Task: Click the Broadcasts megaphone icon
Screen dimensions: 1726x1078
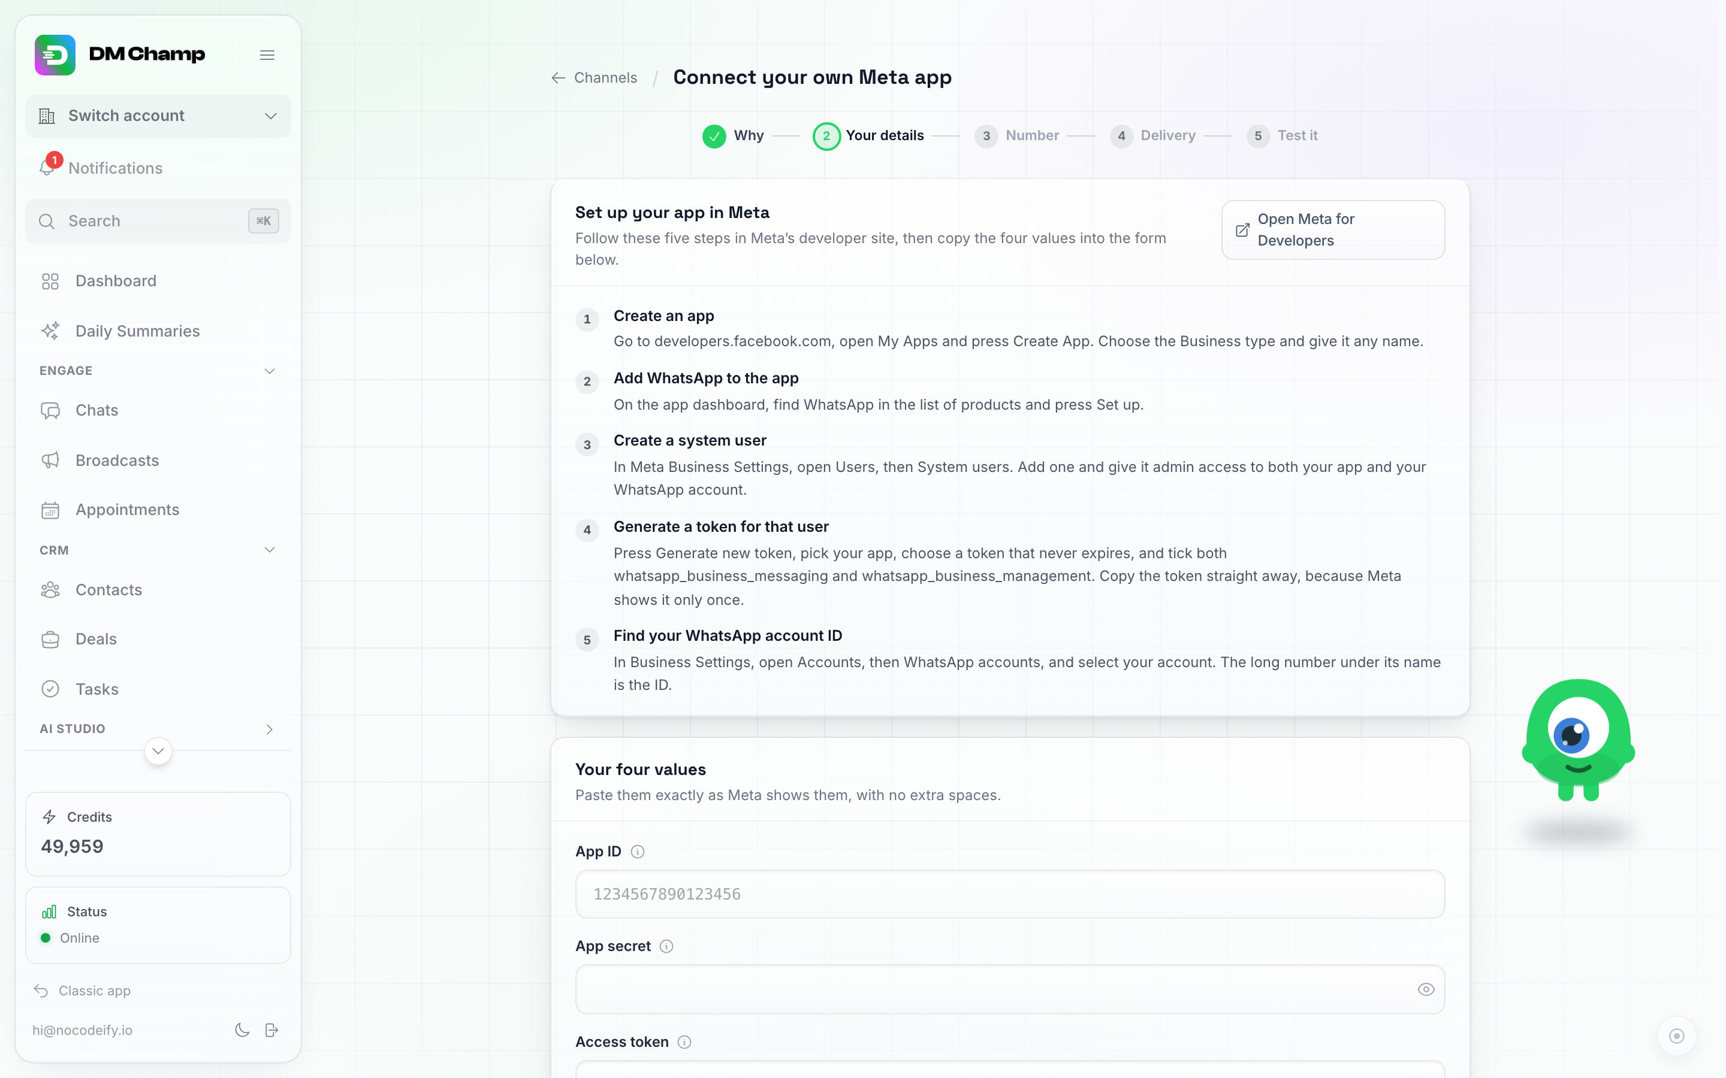Action: pos(50,460)
